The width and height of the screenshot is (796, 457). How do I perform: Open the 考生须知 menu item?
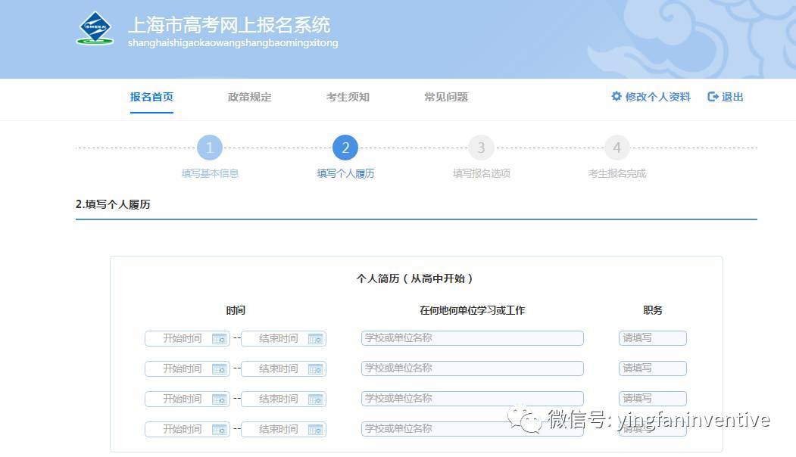(348, 97)
